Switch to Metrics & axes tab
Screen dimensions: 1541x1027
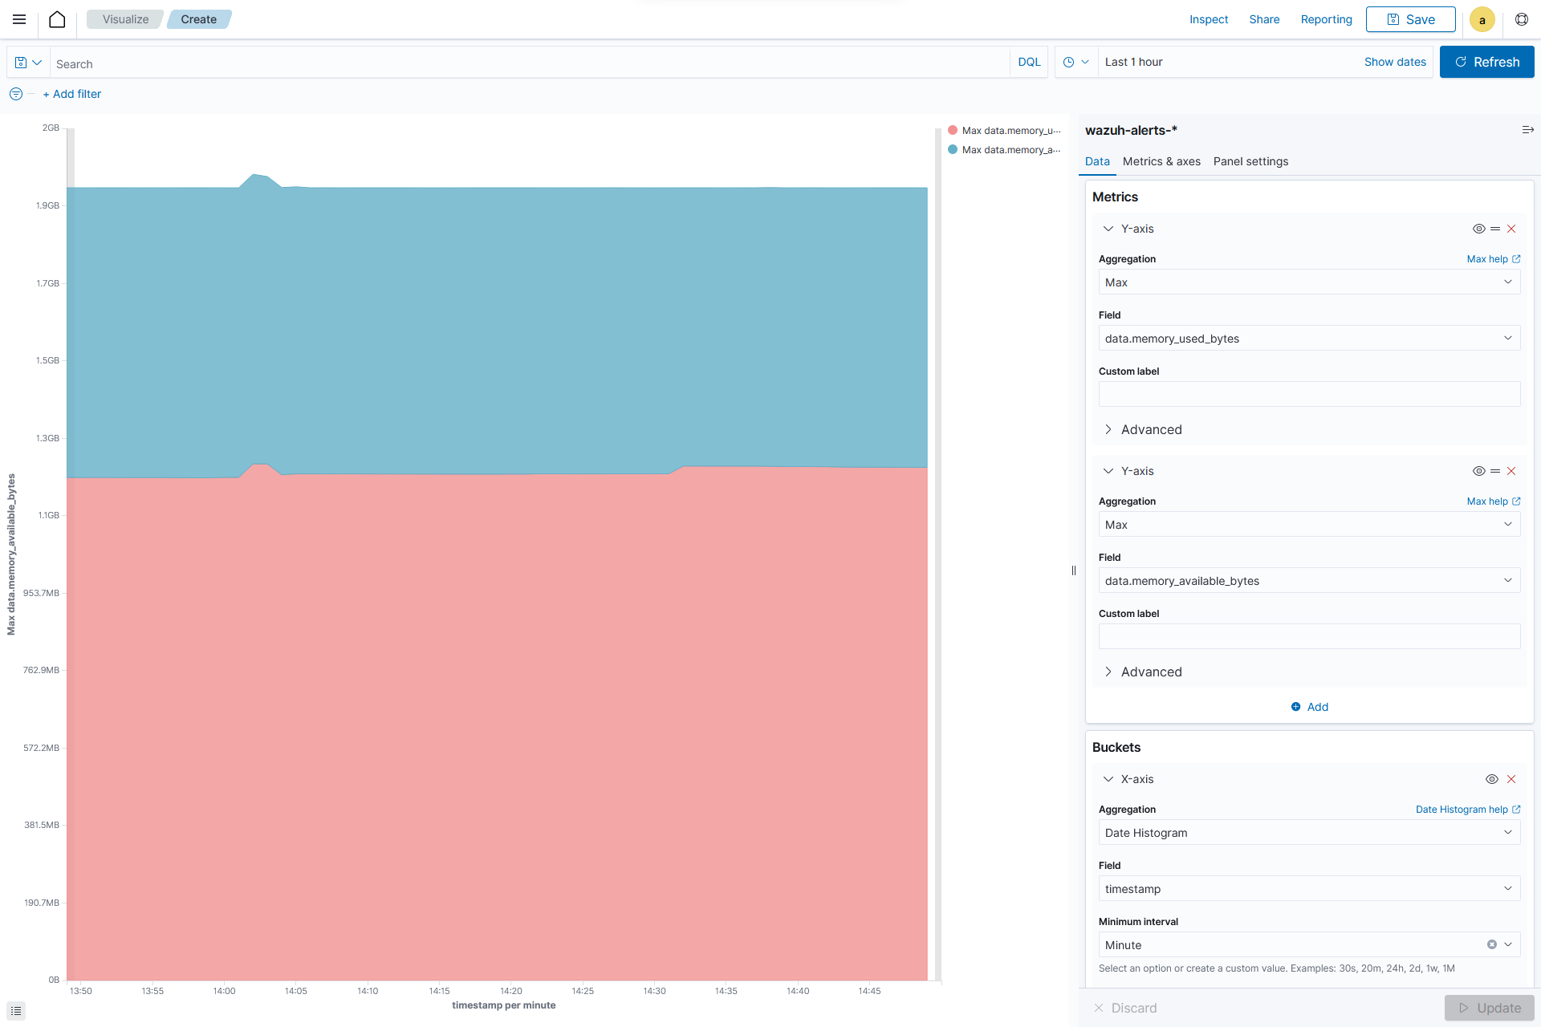1163,161
